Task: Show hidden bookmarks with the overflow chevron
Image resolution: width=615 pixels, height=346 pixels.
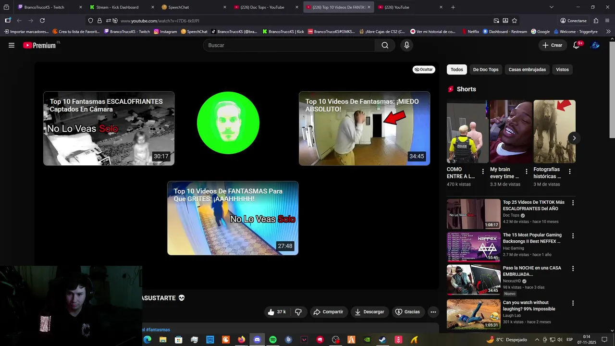Action: [x=608, y=31]
